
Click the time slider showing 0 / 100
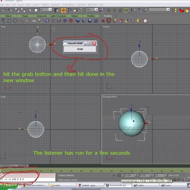tap(14, 166)
